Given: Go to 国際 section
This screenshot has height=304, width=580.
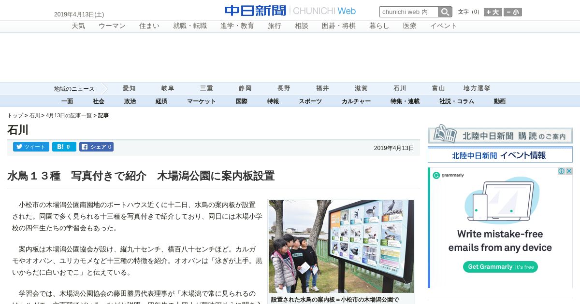Looking at the screenshot, I should tap(242, 101).
